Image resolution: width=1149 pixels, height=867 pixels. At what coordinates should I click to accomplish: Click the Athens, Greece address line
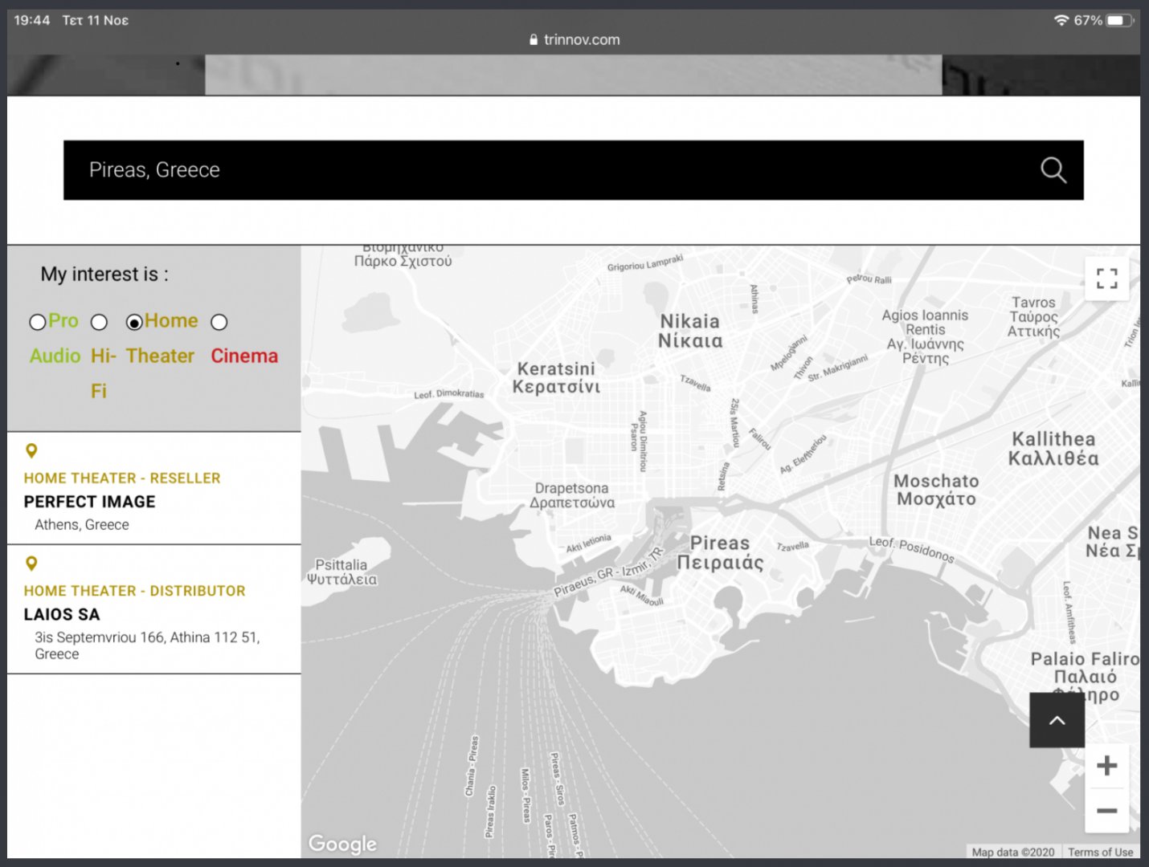82,524
